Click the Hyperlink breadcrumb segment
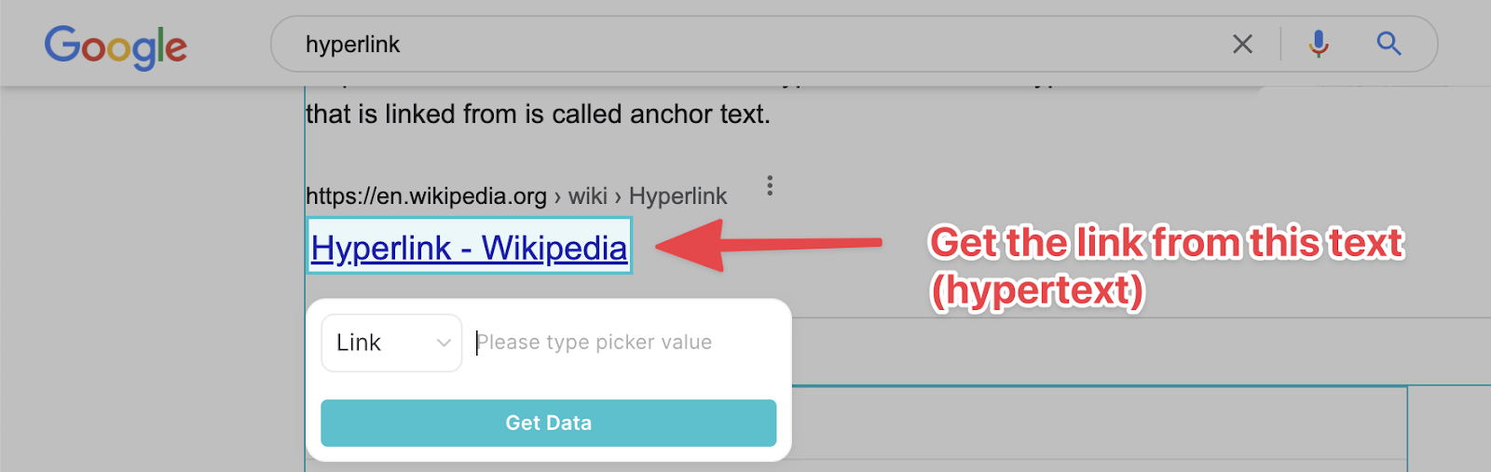This screenshot has height=472, width=1491. coord(677,196)
